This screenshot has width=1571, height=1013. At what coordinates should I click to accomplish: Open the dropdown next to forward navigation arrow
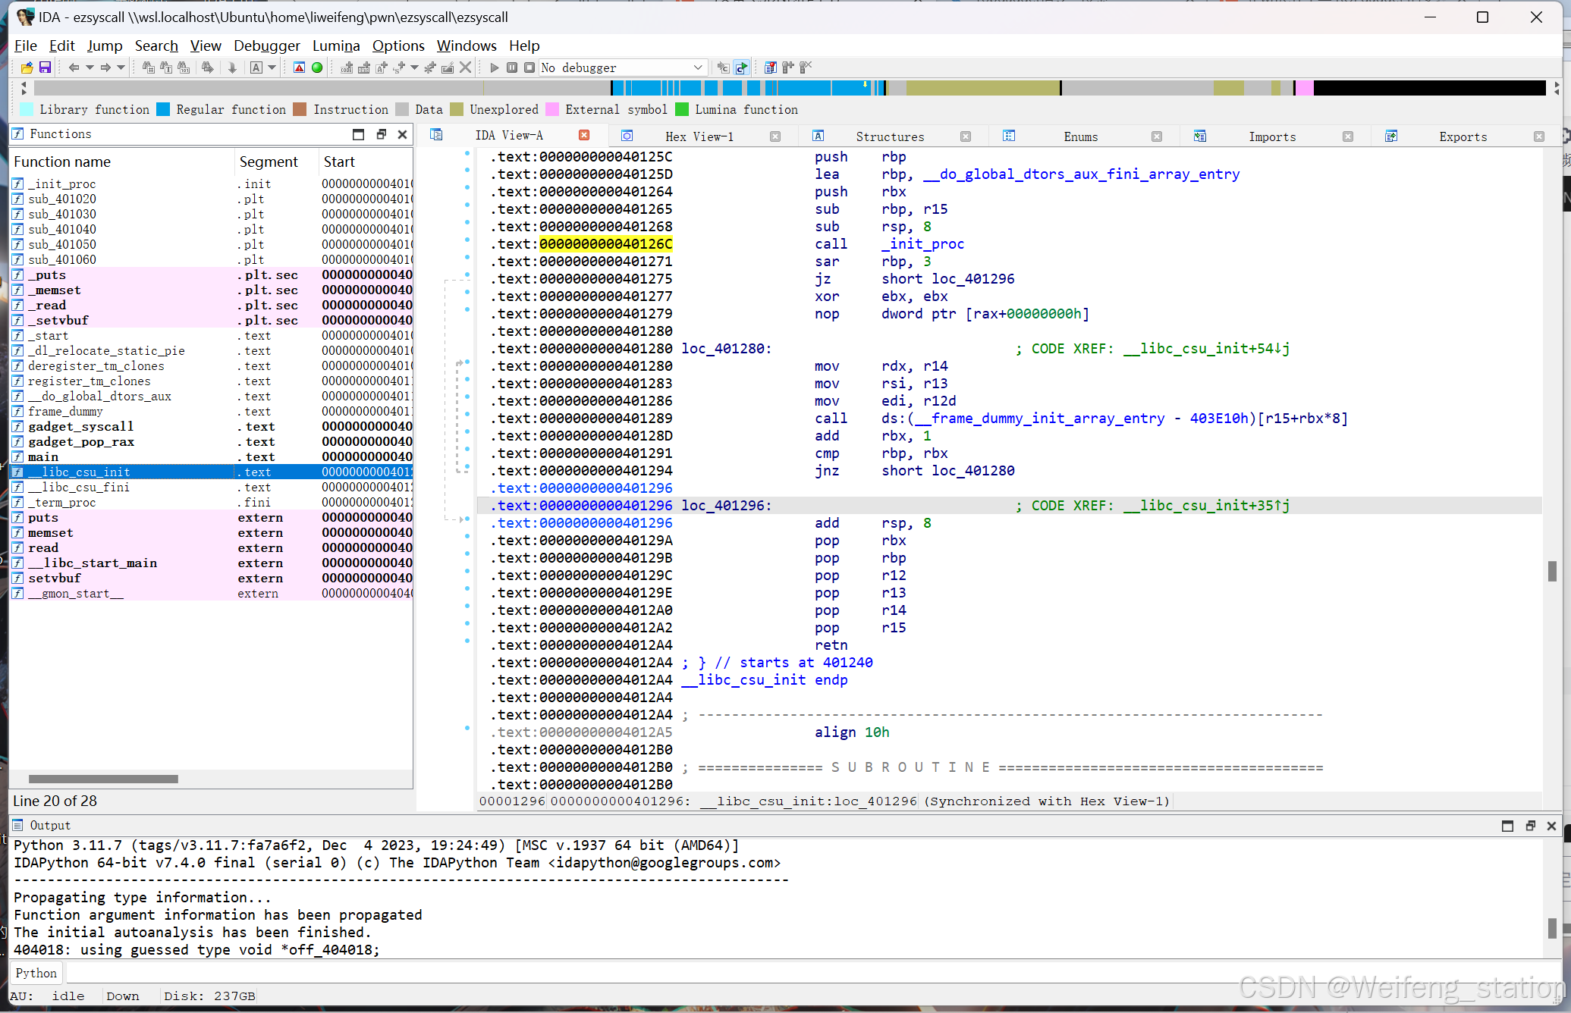[x=120, y=67]
